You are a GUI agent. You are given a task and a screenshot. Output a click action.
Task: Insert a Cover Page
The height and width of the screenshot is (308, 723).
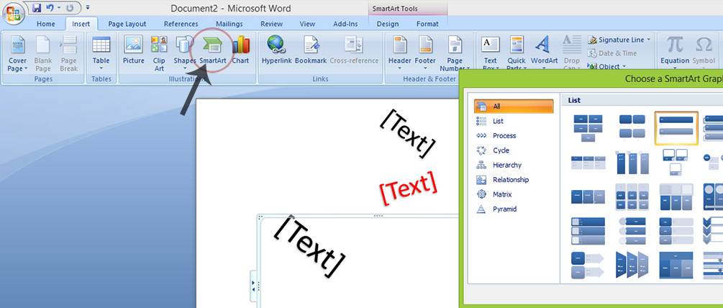click(x=17, y=53)
